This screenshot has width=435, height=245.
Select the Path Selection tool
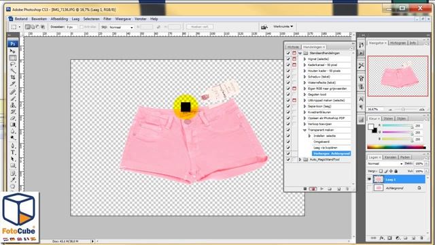tap(12, 159)
